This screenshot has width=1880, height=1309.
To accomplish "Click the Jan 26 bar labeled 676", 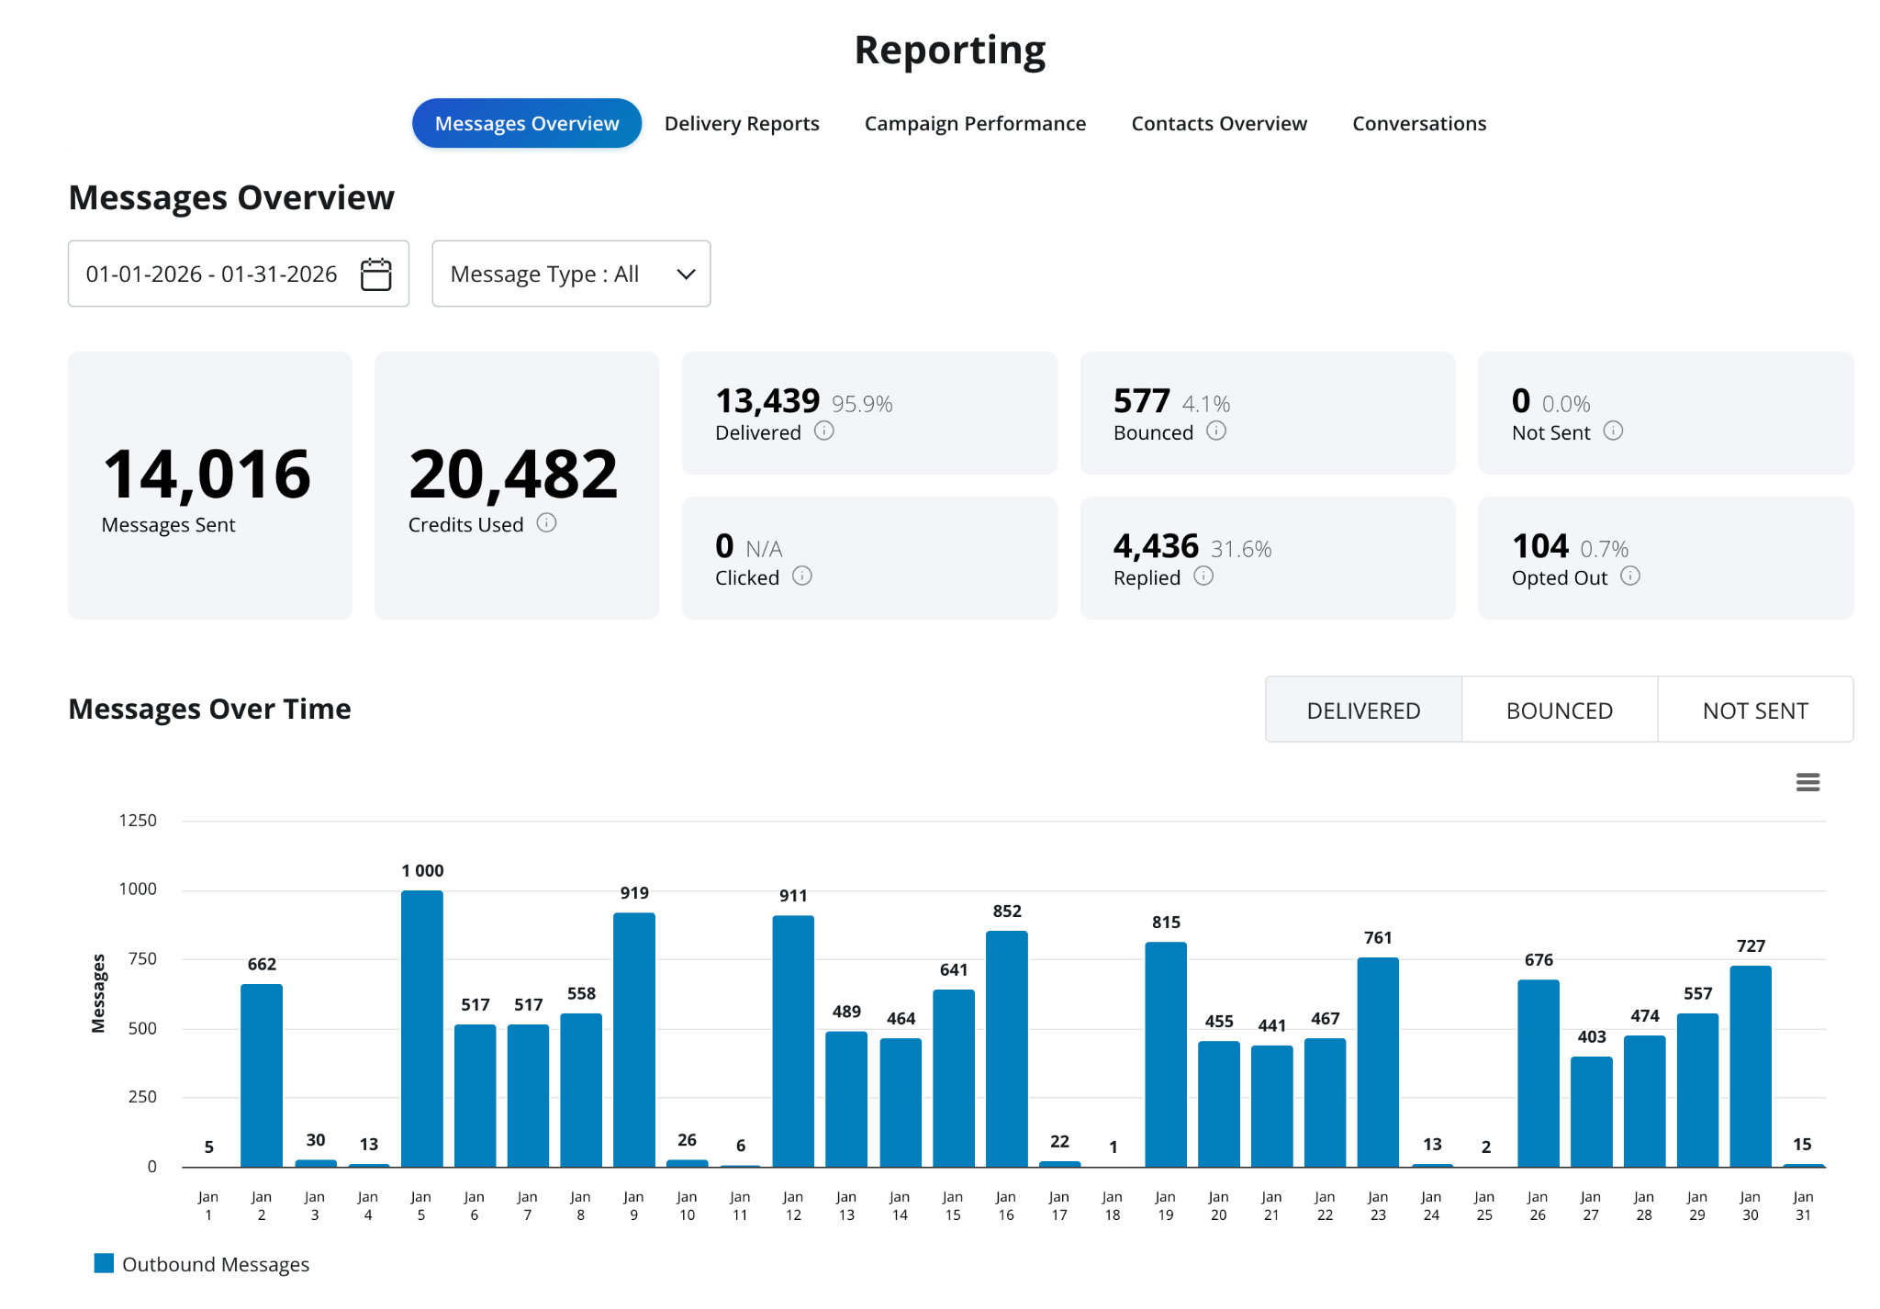I will 1539,1073.
